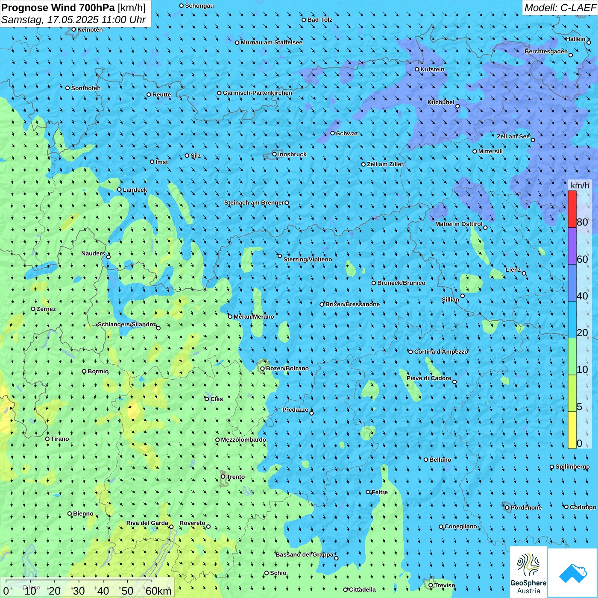The width and height of the screenshot is (598, 598).
Task: Click the Landeck city marker circle
Action: (120, 190)
